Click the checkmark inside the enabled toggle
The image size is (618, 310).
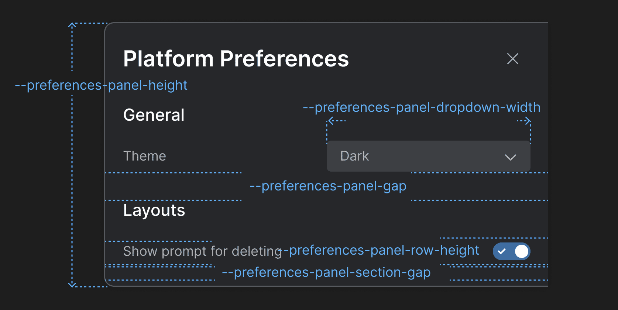[502, 251]
